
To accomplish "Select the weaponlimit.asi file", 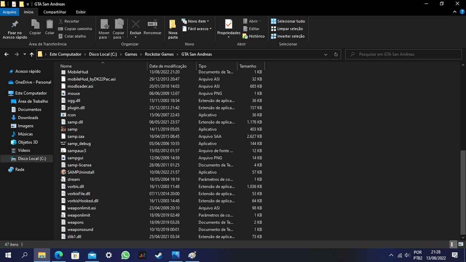I will (82, 208).
